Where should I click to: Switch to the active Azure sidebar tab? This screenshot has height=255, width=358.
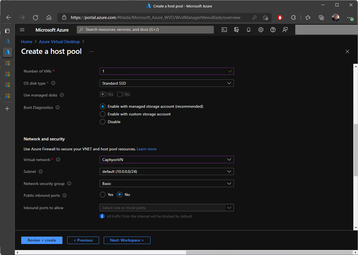[7, 52]
